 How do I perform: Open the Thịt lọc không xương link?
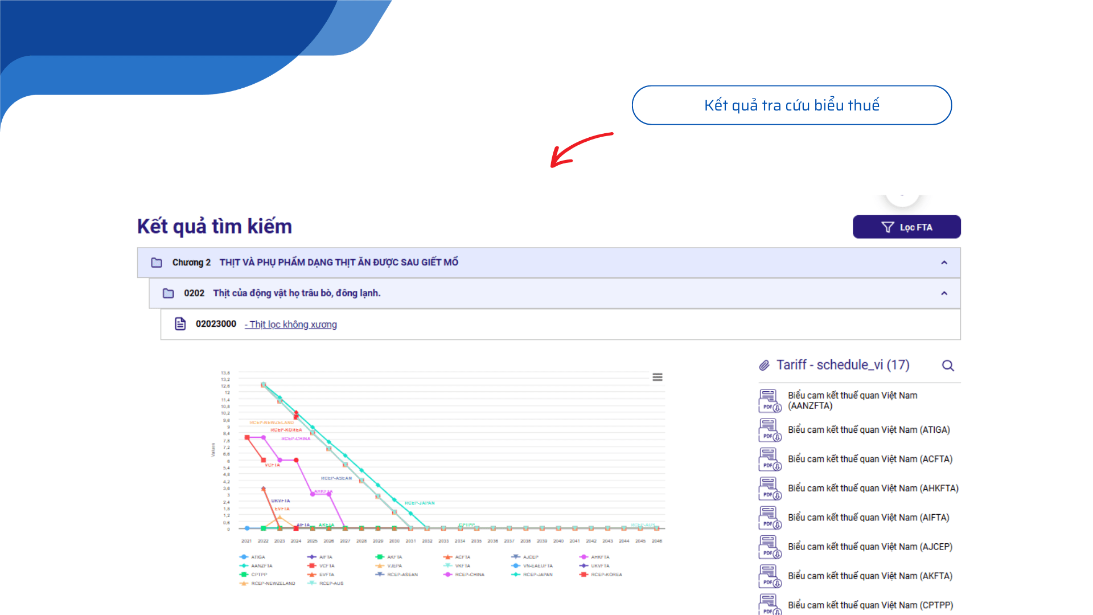point(291,325)
